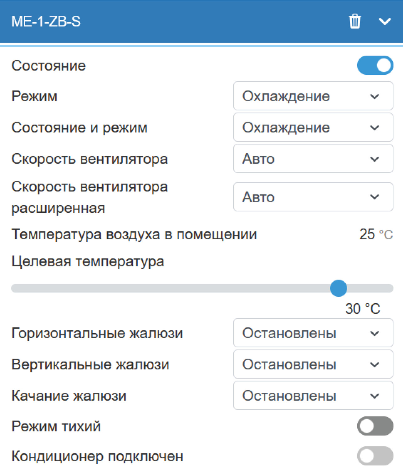Click the 30 °C target temperature label
Viewport: 403px width, 469px height.
362,309
